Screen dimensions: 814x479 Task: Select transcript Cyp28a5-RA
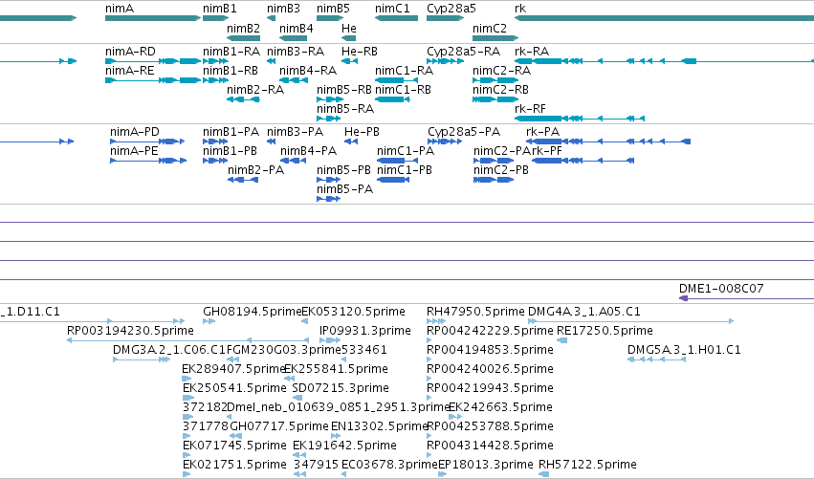pyautogui.click(x=464, y=52)
